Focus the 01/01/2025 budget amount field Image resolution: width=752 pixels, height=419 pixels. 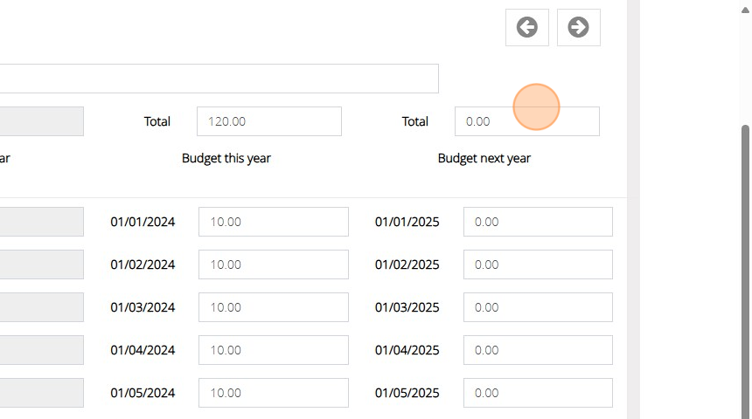click(538, 222)
